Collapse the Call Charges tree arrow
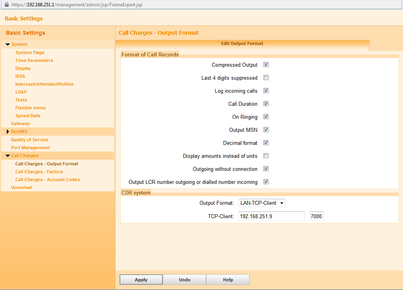 [x=8, y=156]
